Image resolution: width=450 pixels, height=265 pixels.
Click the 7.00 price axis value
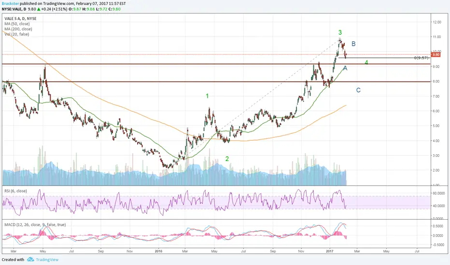click(x=437, y=96)
